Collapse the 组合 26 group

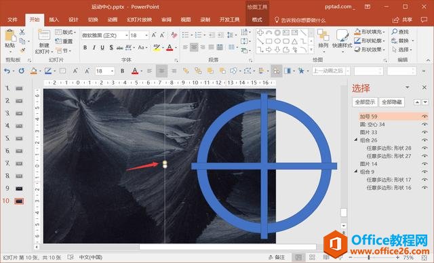point(356,140)
